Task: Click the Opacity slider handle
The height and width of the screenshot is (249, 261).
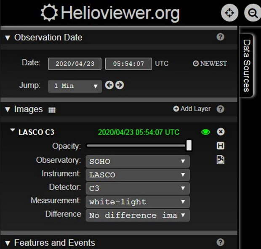Action: pyautogui.click(x=189, y=146)
